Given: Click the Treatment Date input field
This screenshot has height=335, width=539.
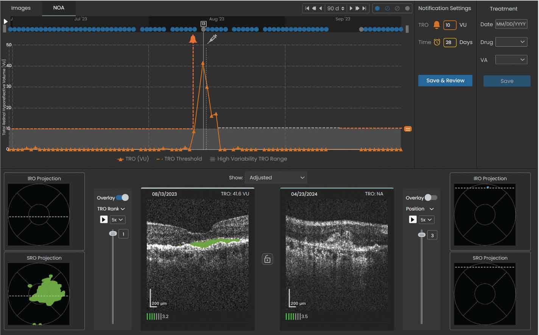Looking at the screenshot, I should pos(511,24).
